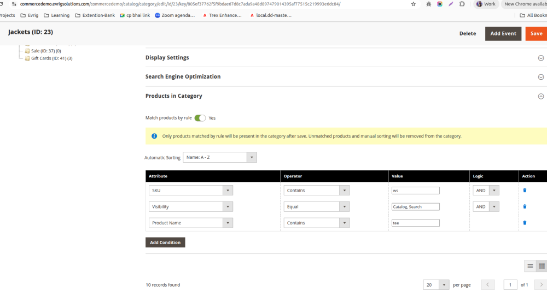Open SKU attribute dropdown
The width and height of the screenshot is (547, 291).
[190, 191]
